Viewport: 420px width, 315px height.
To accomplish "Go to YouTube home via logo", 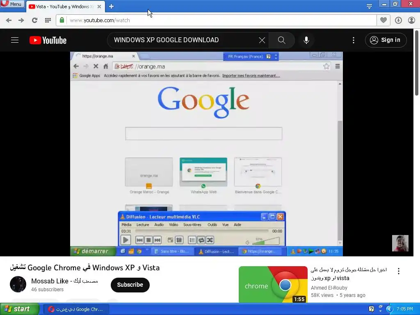I will coord(48,40).
